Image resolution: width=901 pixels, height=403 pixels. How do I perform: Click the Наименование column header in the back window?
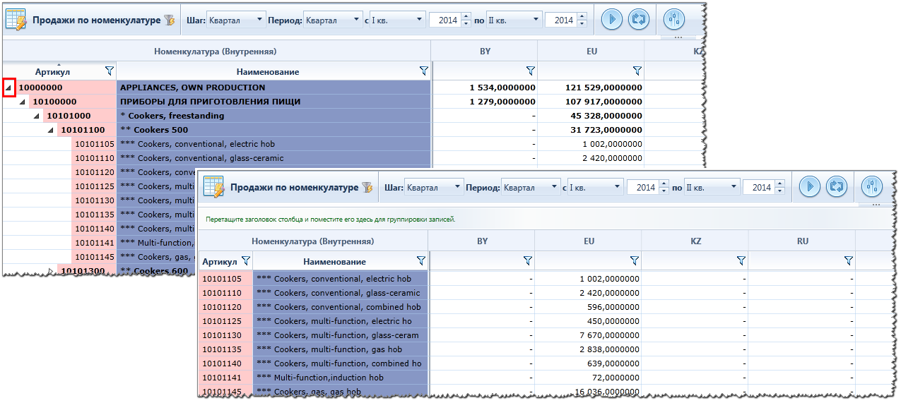click(x=268, y=71)
